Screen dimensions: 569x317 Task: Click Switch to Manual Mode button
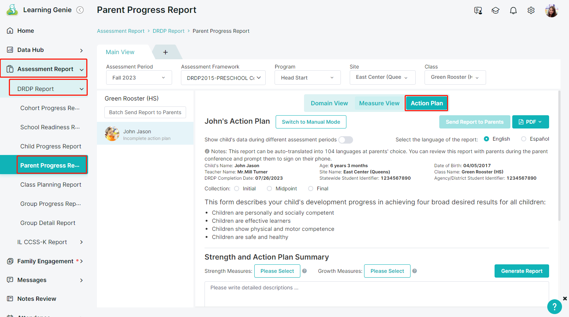(311, 122)
